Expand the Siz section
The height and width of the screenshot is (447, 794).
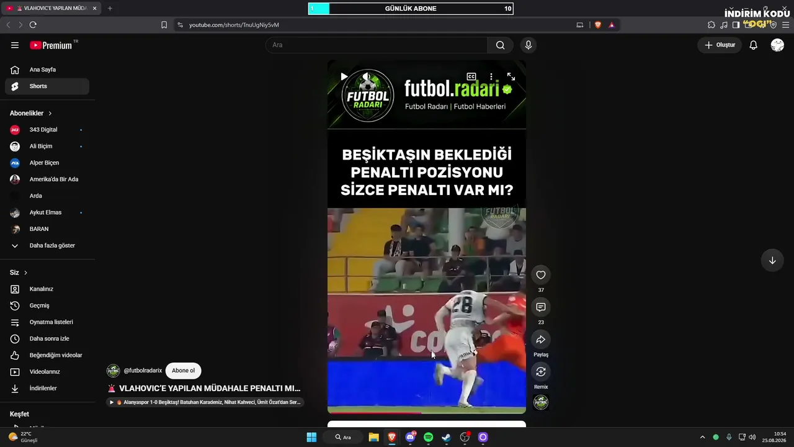click(x=19, y=273)
